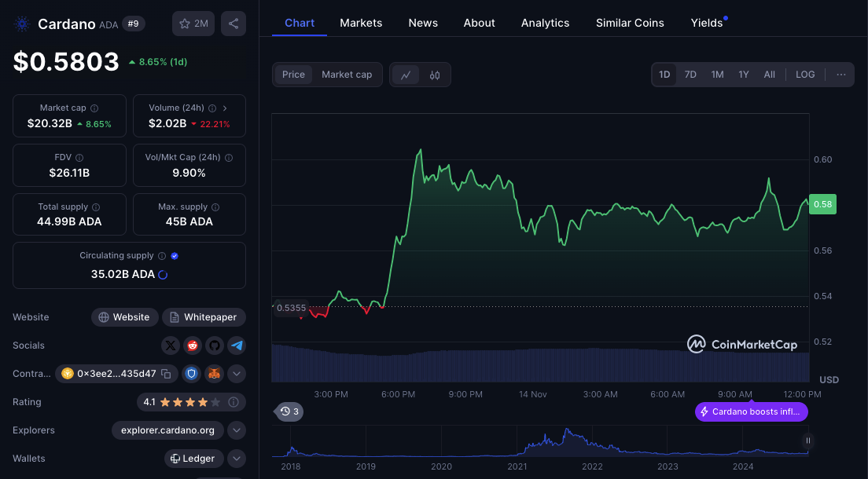Open the GitHub repository icon

pyautogui.click(x=215, y=346)
